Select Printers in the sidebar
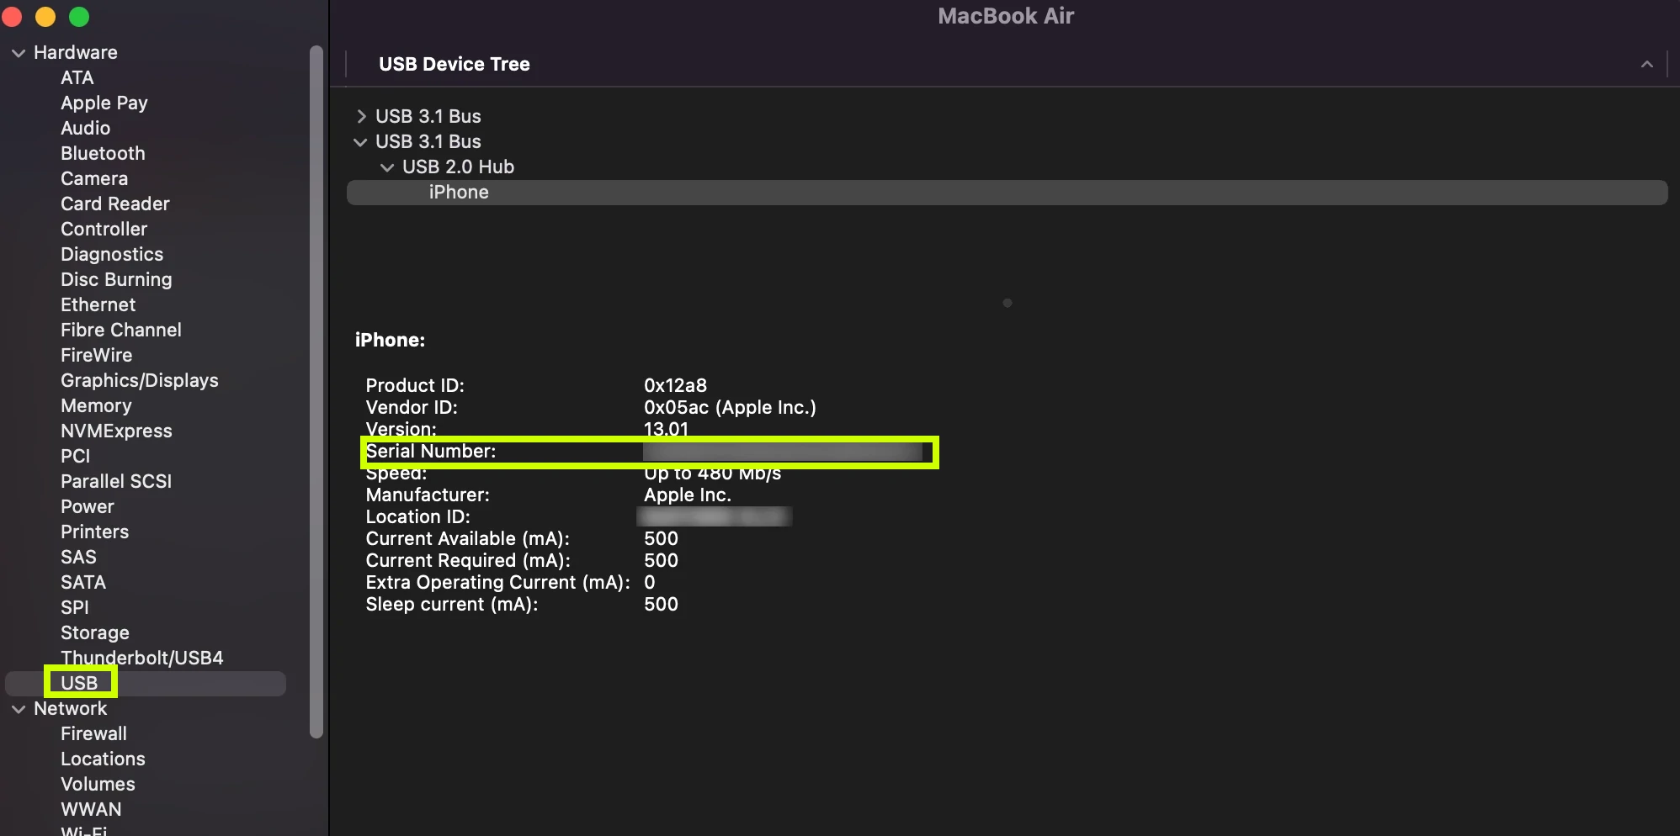This screenshot has height=836, width=1680. 95,532
